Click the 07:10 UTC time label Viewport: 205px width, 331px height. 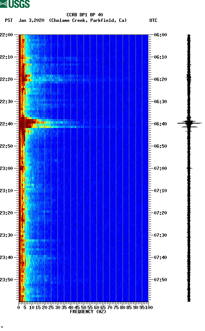(160, 191)
